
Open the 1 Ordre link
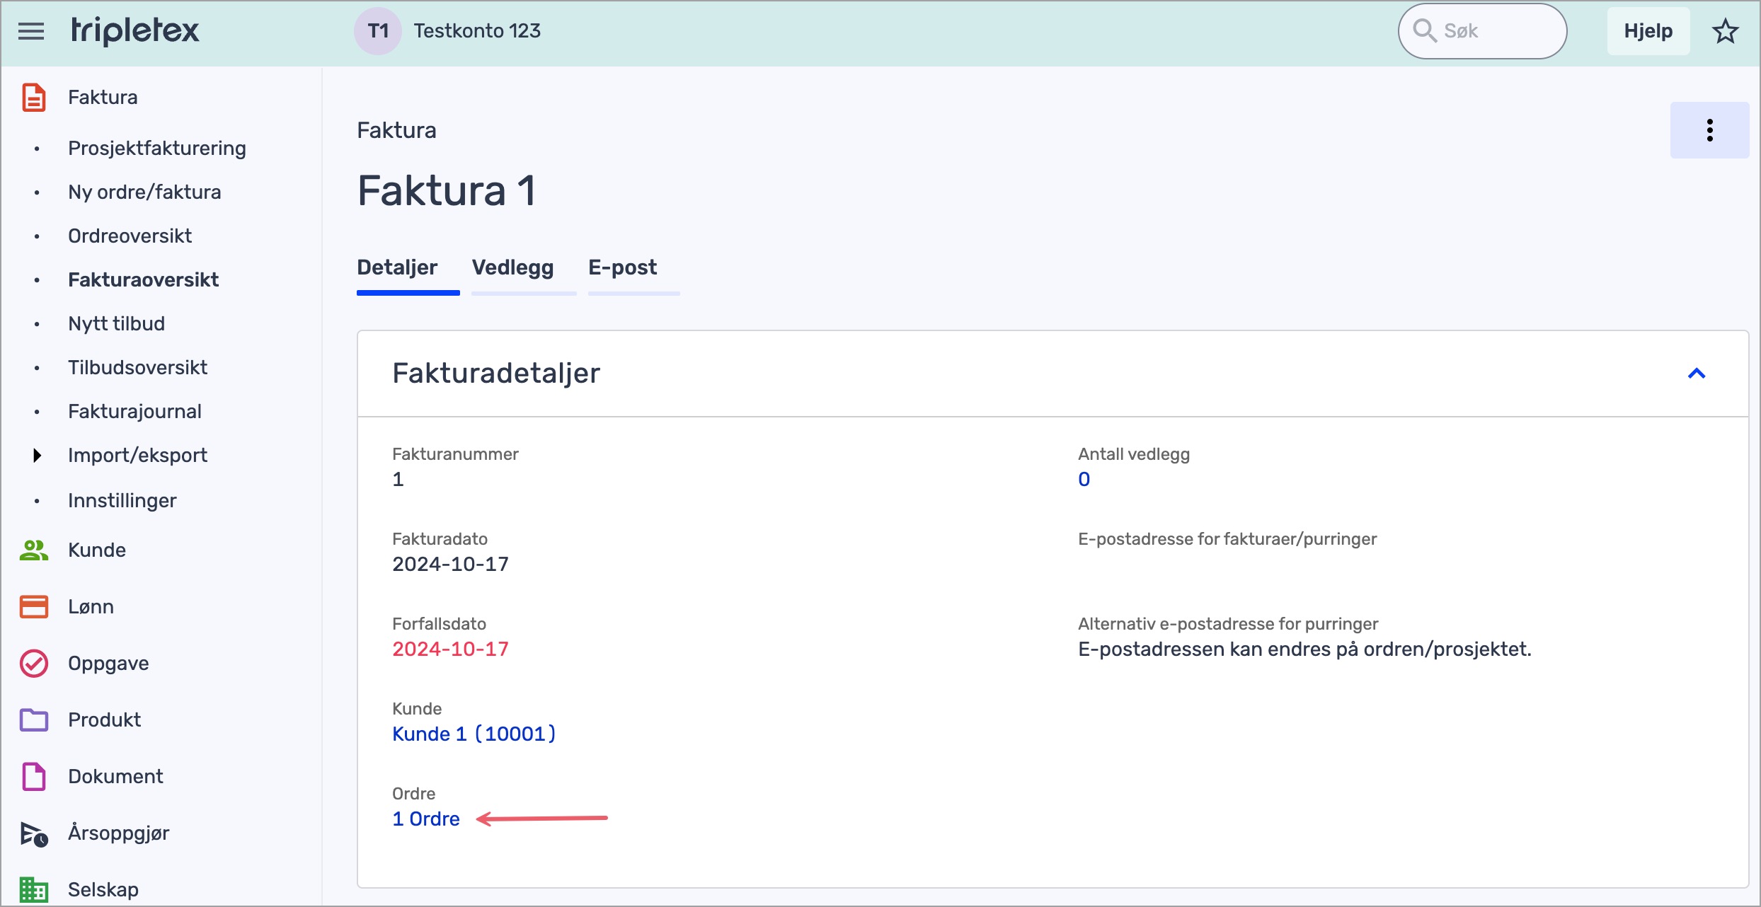pos(426,819)
